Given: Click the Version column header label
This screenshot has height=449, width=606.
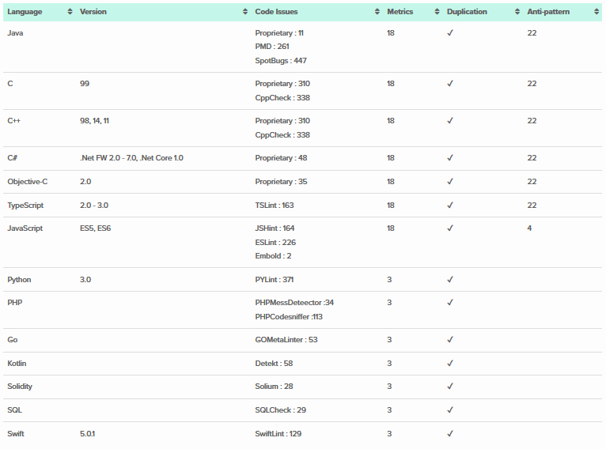Looking at the screenshot, I should pyautogui.click(x=93, y=12).
